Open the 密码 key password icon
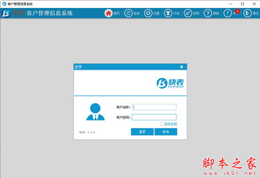This screenshot has width=260, height=178. pyautogui.click(x=188, y=13)
